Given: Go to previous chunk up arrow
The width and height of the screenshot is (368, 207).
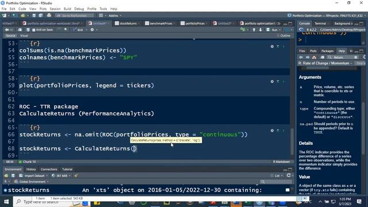Looking at the screenshot, I should click(254, 30).
